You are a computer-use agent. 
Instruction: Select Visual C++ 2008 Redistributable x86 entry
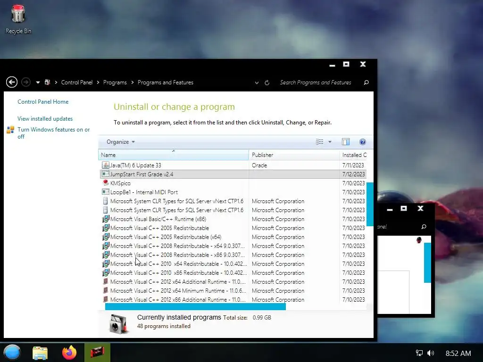tap(177, 255)
